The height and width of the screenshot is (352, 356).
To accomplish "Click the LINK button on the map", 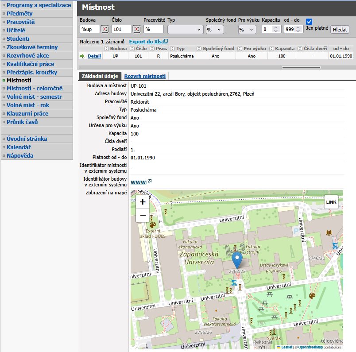I will coord(331,202).
